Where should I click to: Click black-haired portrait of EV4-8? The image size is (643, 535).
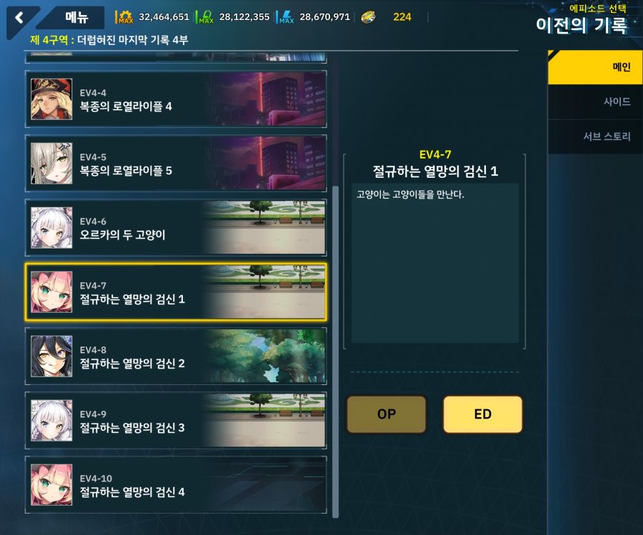51,356
